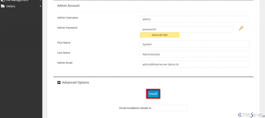Edit the Last Name field
This screenshot has height=118, width=265.
click(195, 54)
